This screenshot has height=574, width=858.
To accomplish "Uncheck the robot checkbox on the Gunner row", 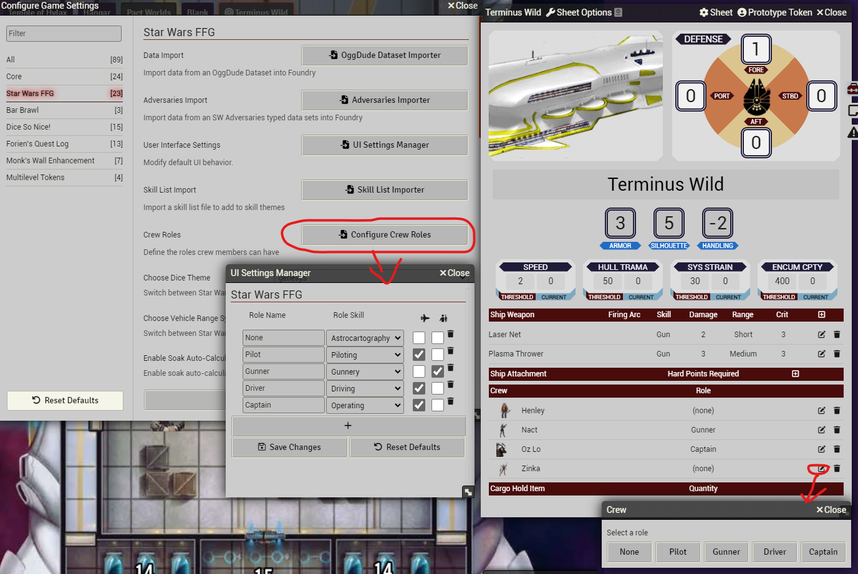I will tap(438, 371).
